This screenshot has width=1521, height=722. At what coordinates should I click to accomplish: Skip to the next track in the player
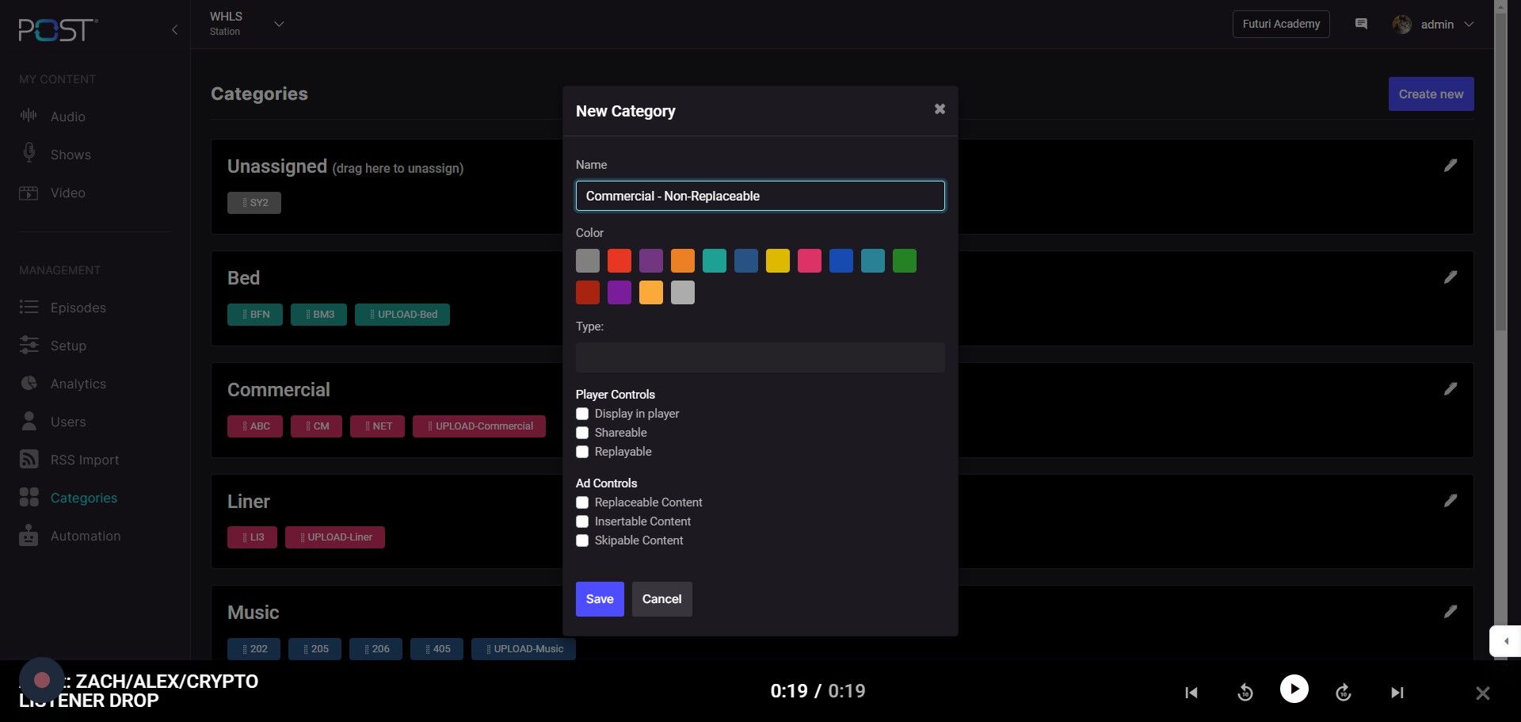coord(1397,693)
